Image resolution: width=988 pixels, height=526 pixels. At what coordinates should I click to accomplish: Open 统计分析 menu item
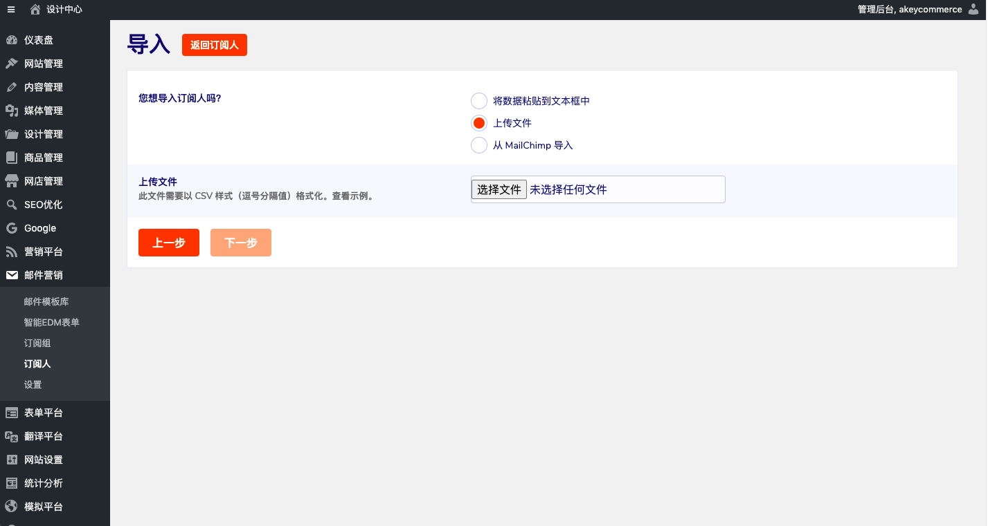(55, 483)
